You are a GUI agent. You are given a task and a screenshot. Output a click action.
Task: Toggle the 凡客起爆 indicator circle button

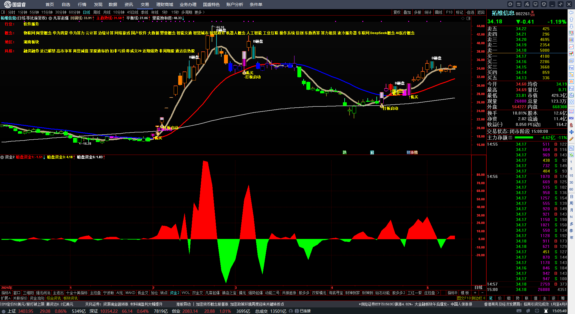(50, 18)
